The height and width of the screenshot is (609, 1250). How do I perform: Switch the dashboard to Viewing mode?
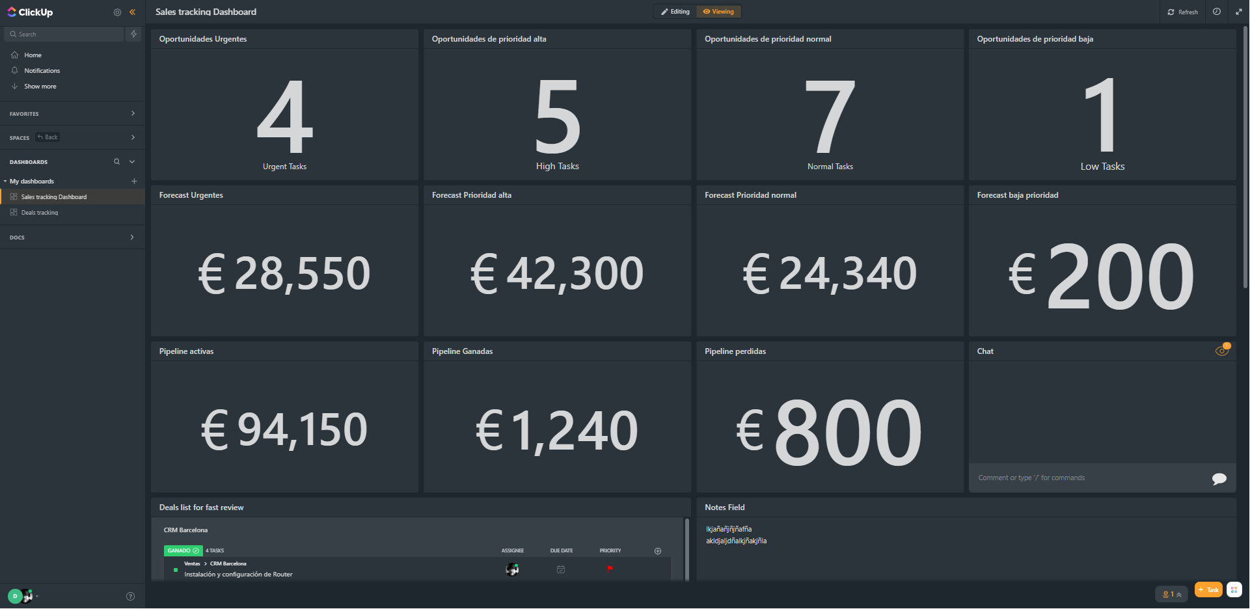(x=718, y=12)
